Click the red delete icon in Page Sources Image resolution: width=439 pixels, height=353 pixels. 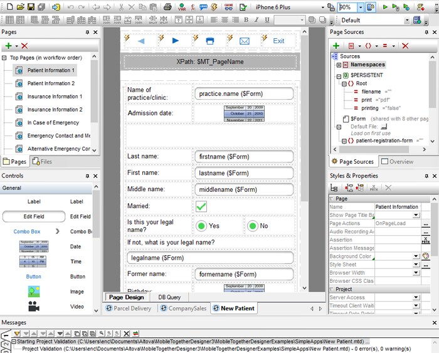(x=405, y=46)
